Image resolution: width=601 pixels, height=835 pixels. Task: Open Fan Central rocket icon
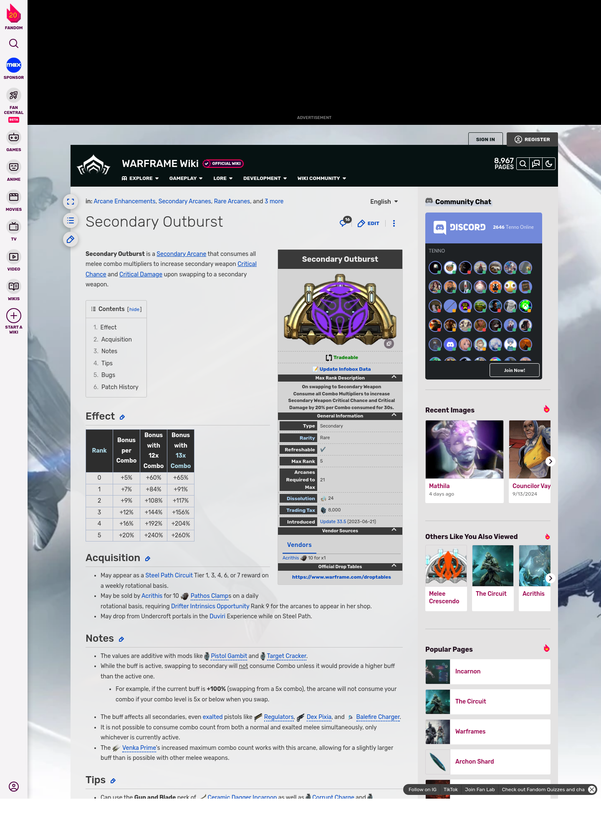pyautogui.click(x=14, y=95)
